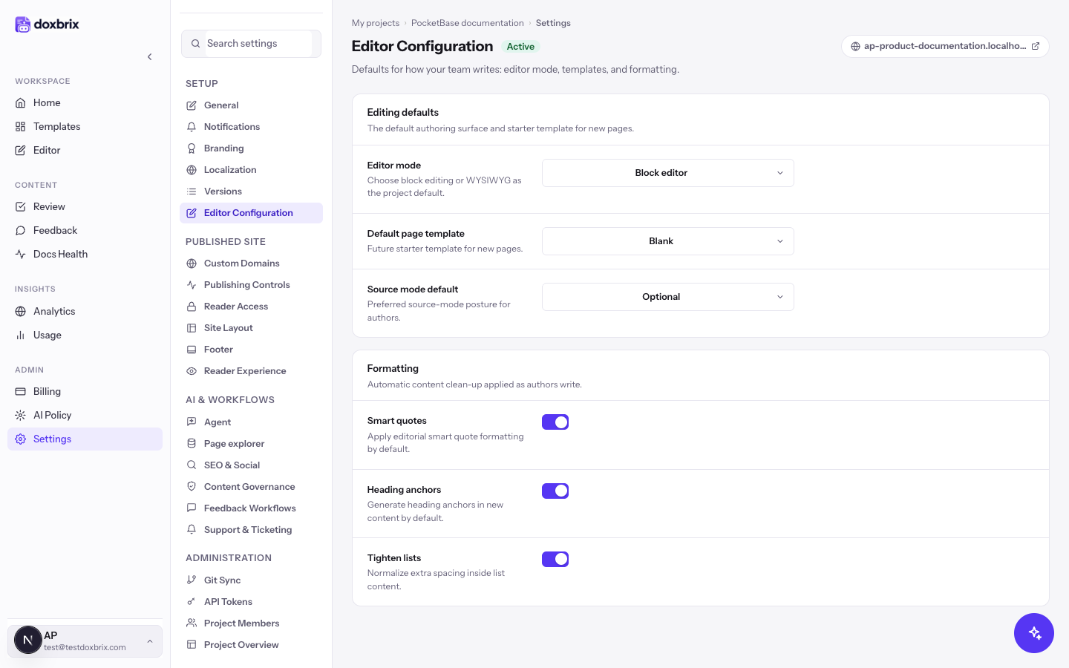Disable the Smart quotes toggle
The image size is (1069, 668).
click(x=555, y=422)
